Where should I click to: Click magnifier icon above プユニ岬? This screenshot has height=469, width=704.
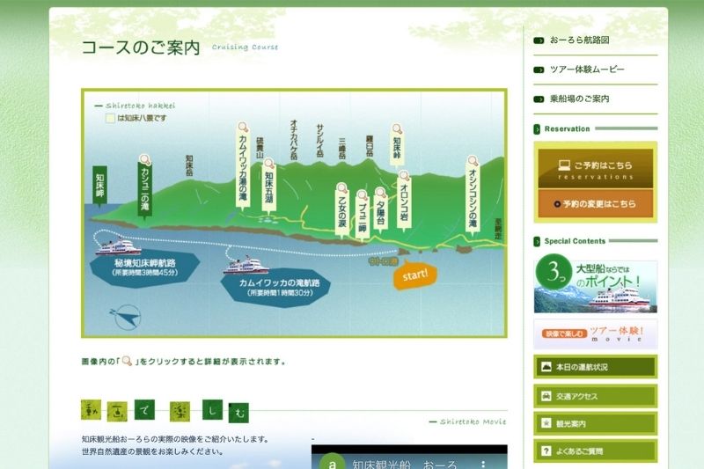pos(362,195)
